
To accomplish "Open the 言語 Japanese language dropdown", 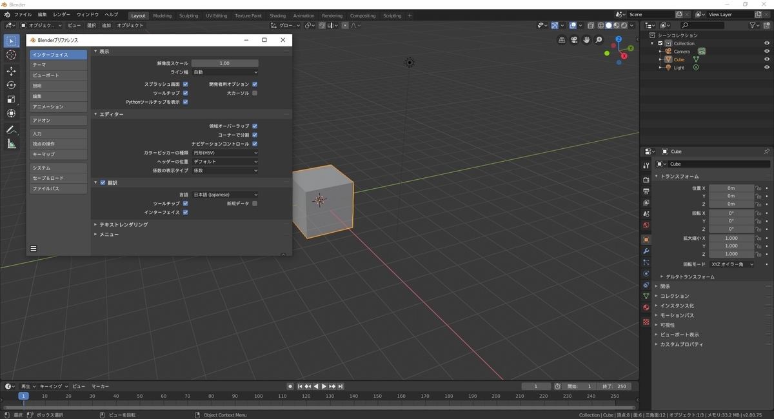I will click(x=225, y=195).
